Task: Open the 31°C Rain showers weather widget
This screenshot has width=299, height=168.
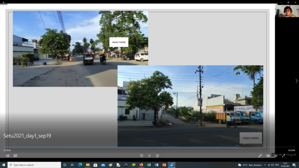Action: [250, 165]
